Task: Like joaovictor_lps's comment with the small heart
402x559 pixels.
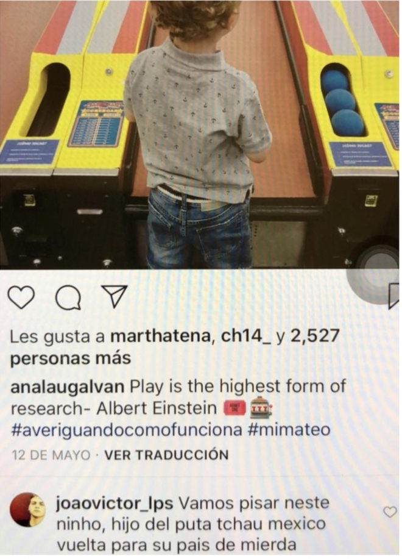Action: [x=390, y=511]
